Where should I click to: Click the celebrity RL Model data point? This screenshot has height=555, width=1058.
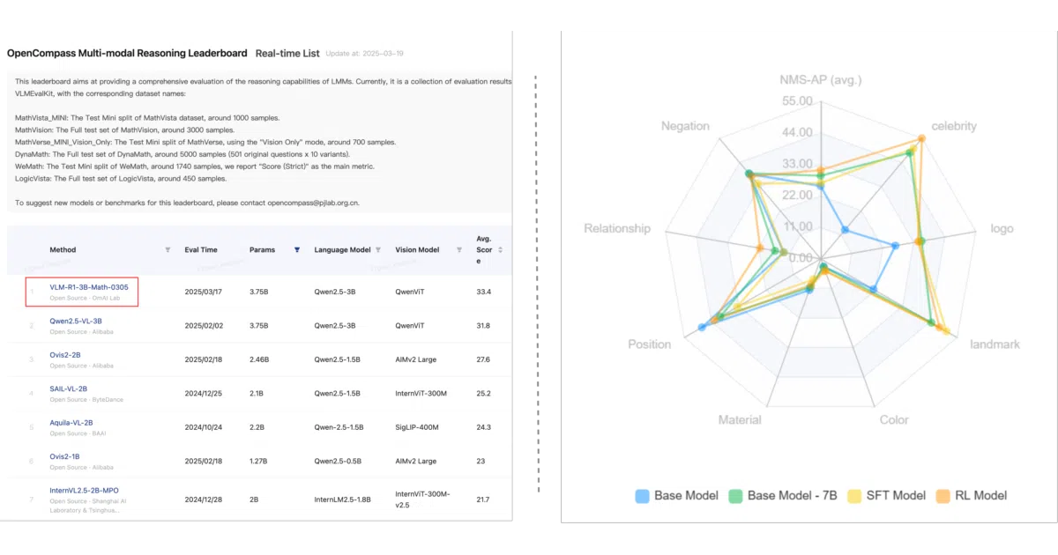(x=921, y=138)
